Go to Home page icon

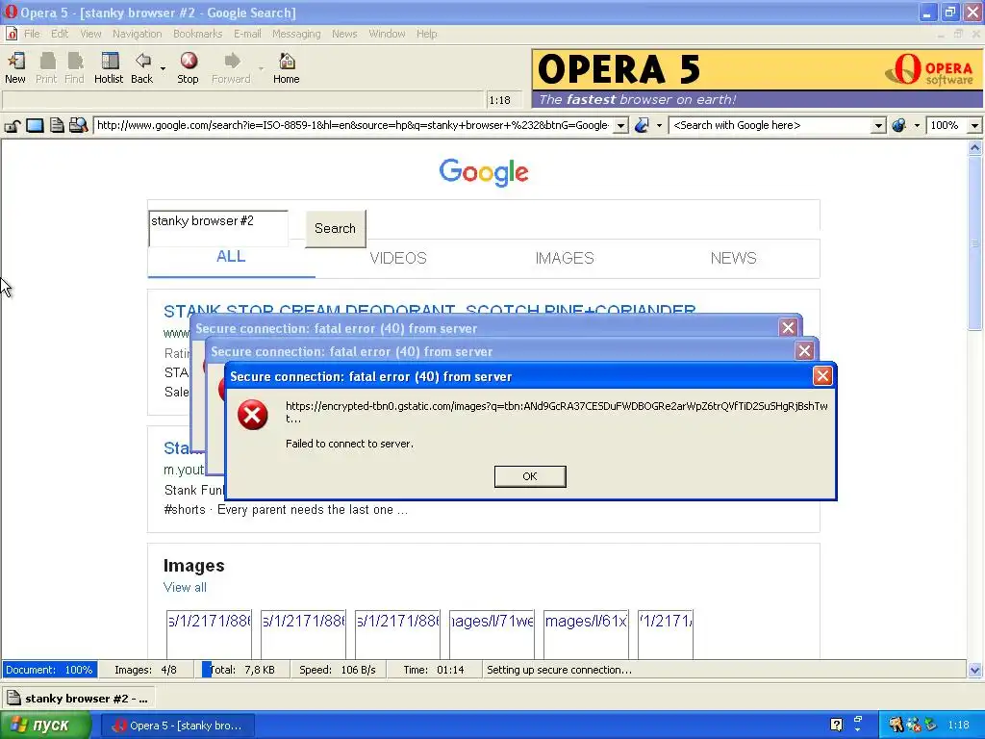(x=287, y=62)
